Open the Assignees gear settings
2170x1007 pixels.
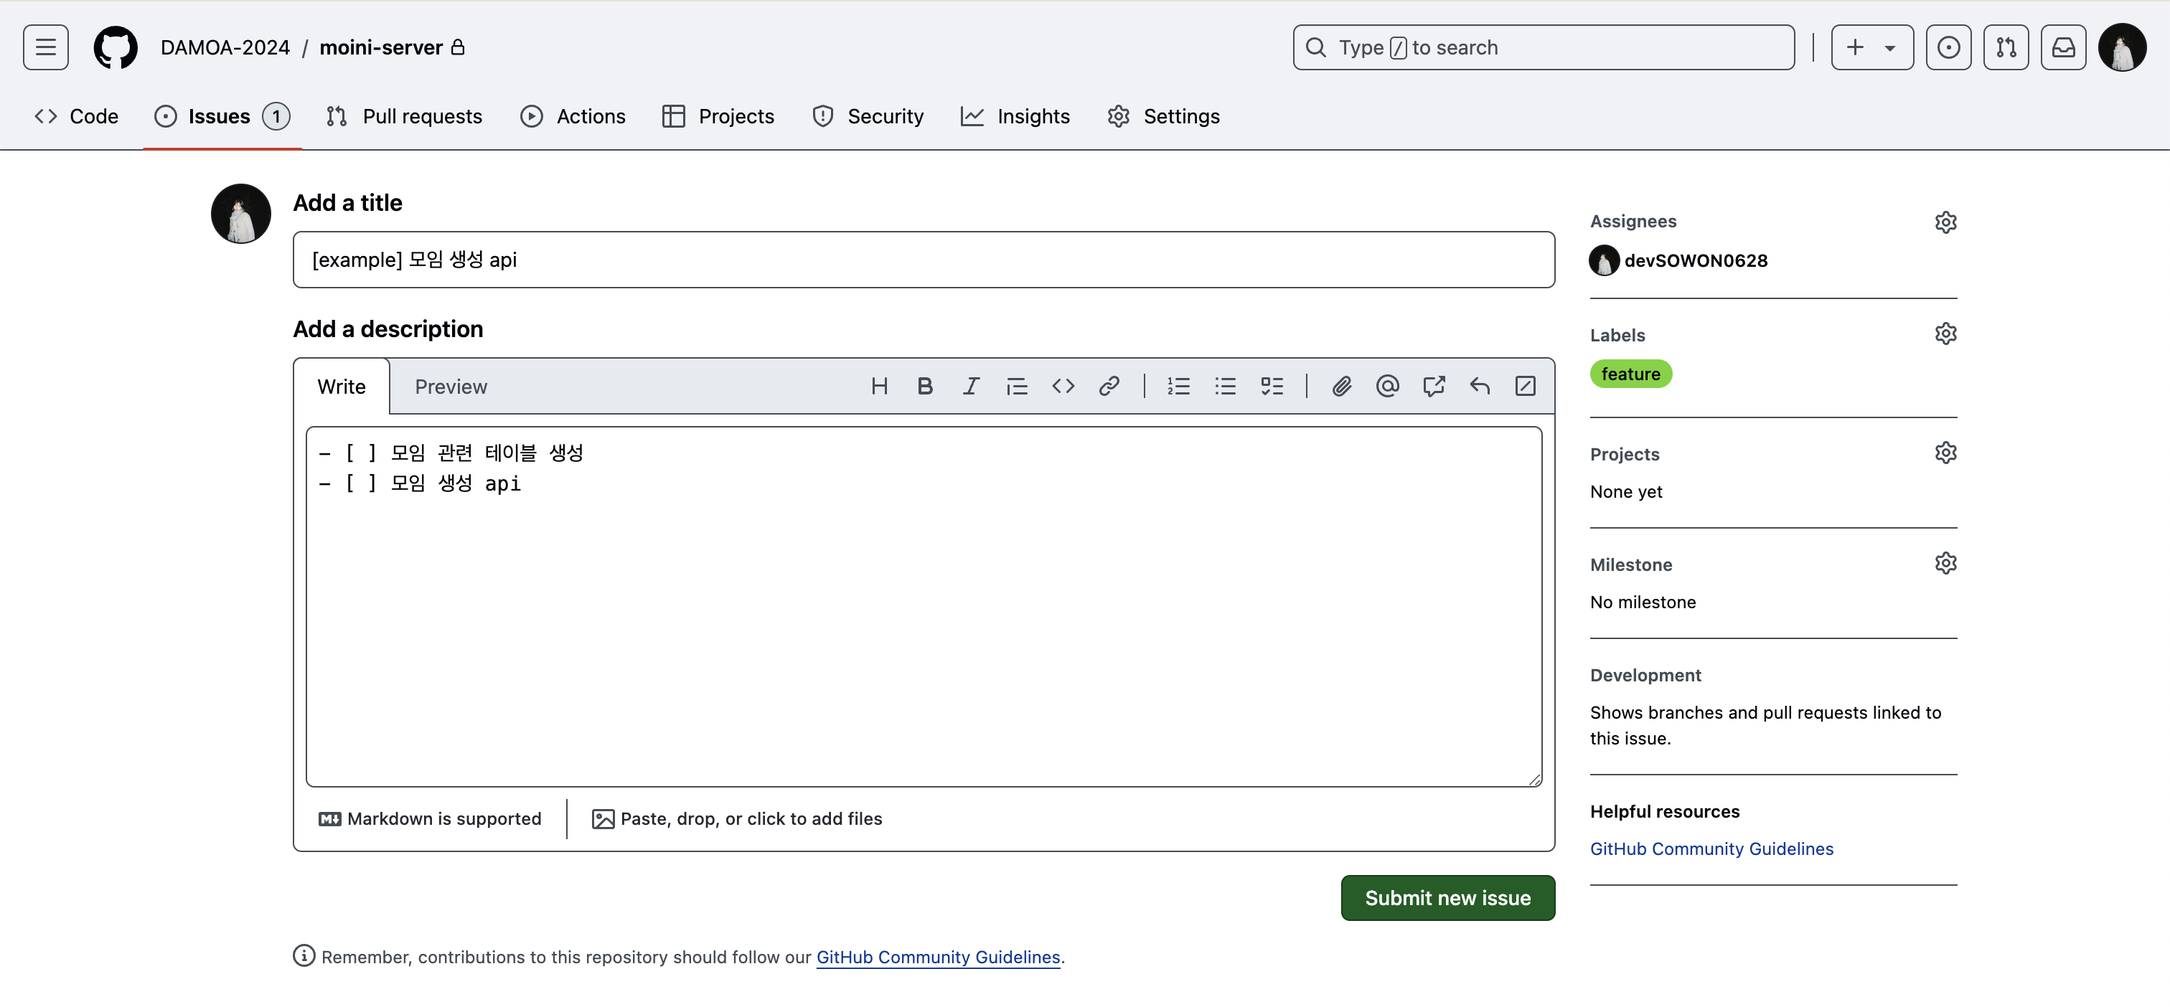1945,222
